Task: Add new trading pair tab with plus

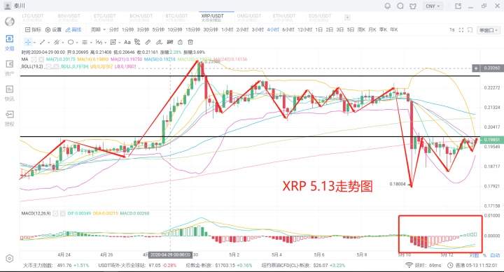Action: point(347,17)
